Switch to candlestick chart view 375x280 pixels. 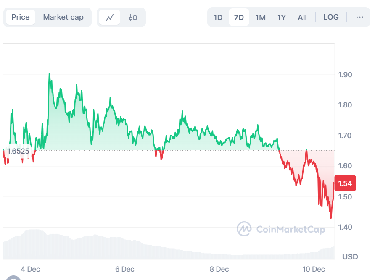click(133, 18)
